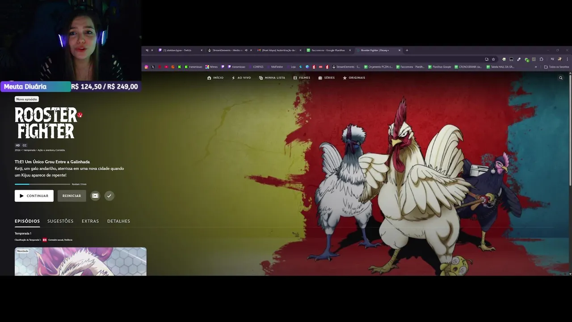Open the Planilhas Google bookmark
The height and width of the screenshot is (322, 572).
pos(440,67)
